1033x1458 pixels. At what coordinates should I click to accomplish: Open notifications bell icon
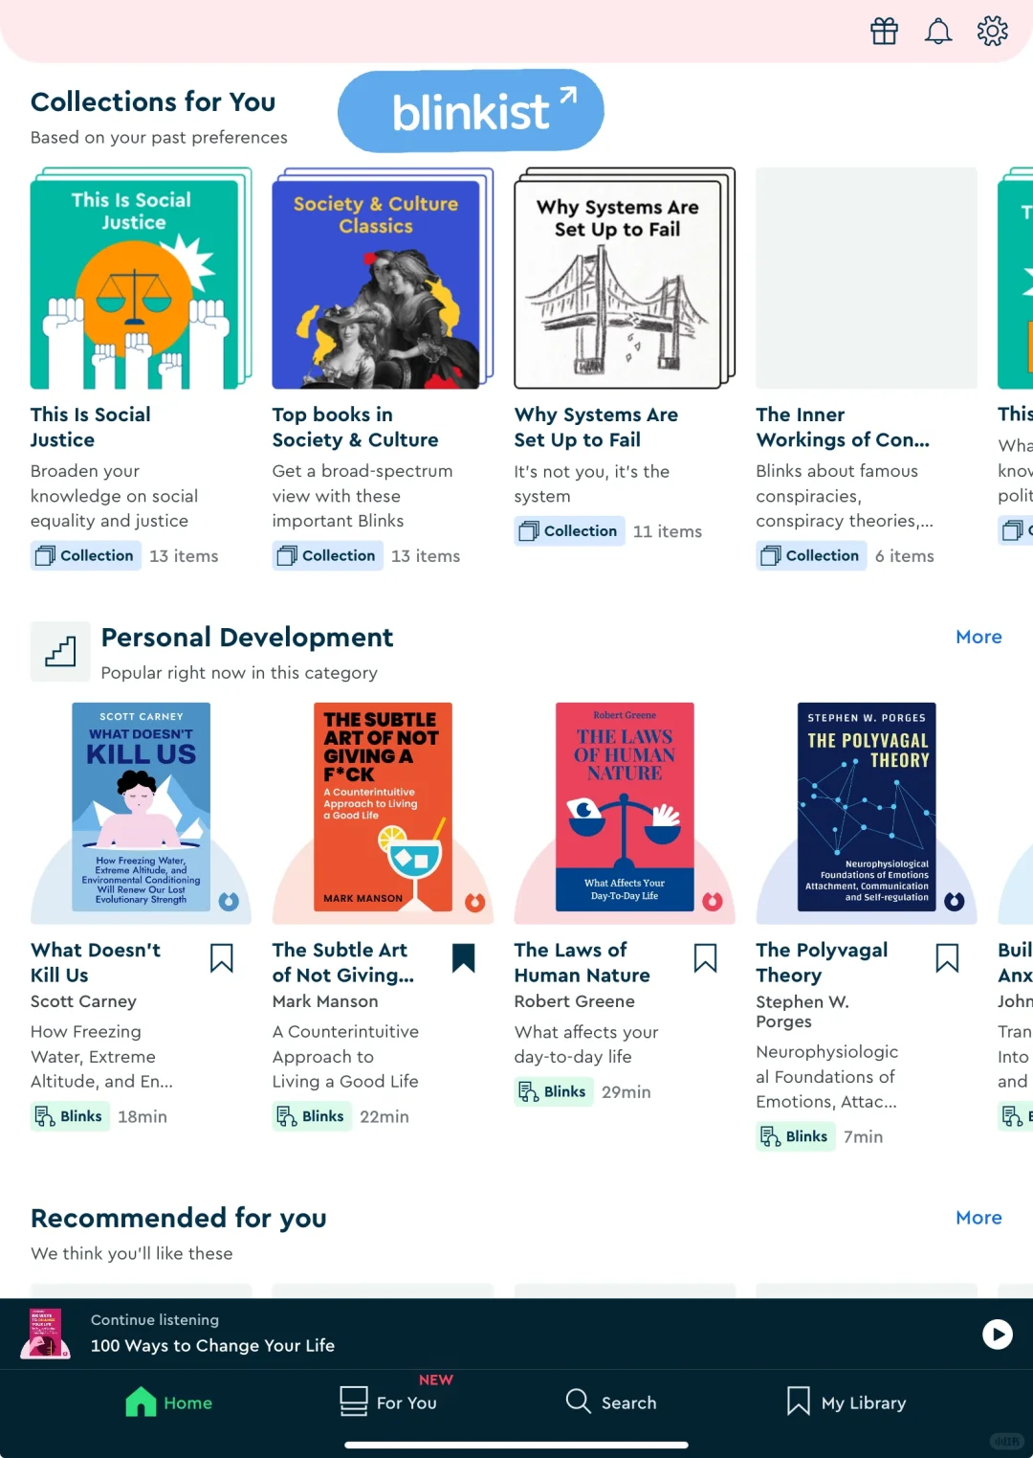tap(938, 32)
